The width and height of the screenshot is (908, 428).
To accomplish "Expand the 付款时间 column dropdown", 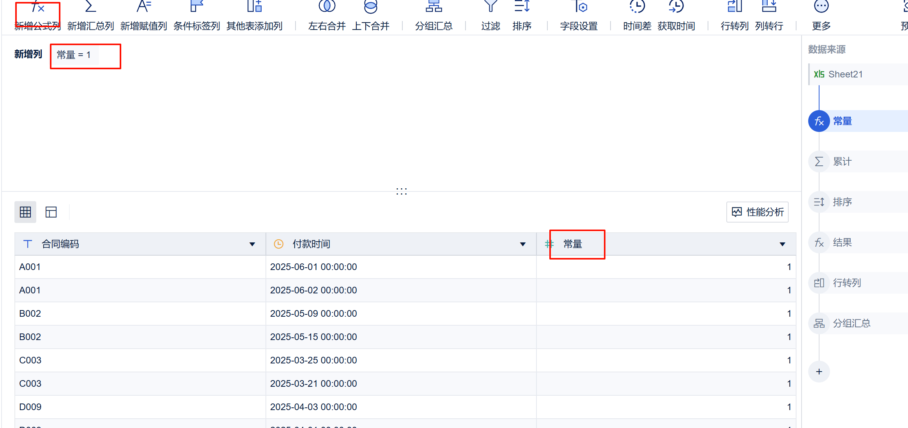I will (523, 244).
